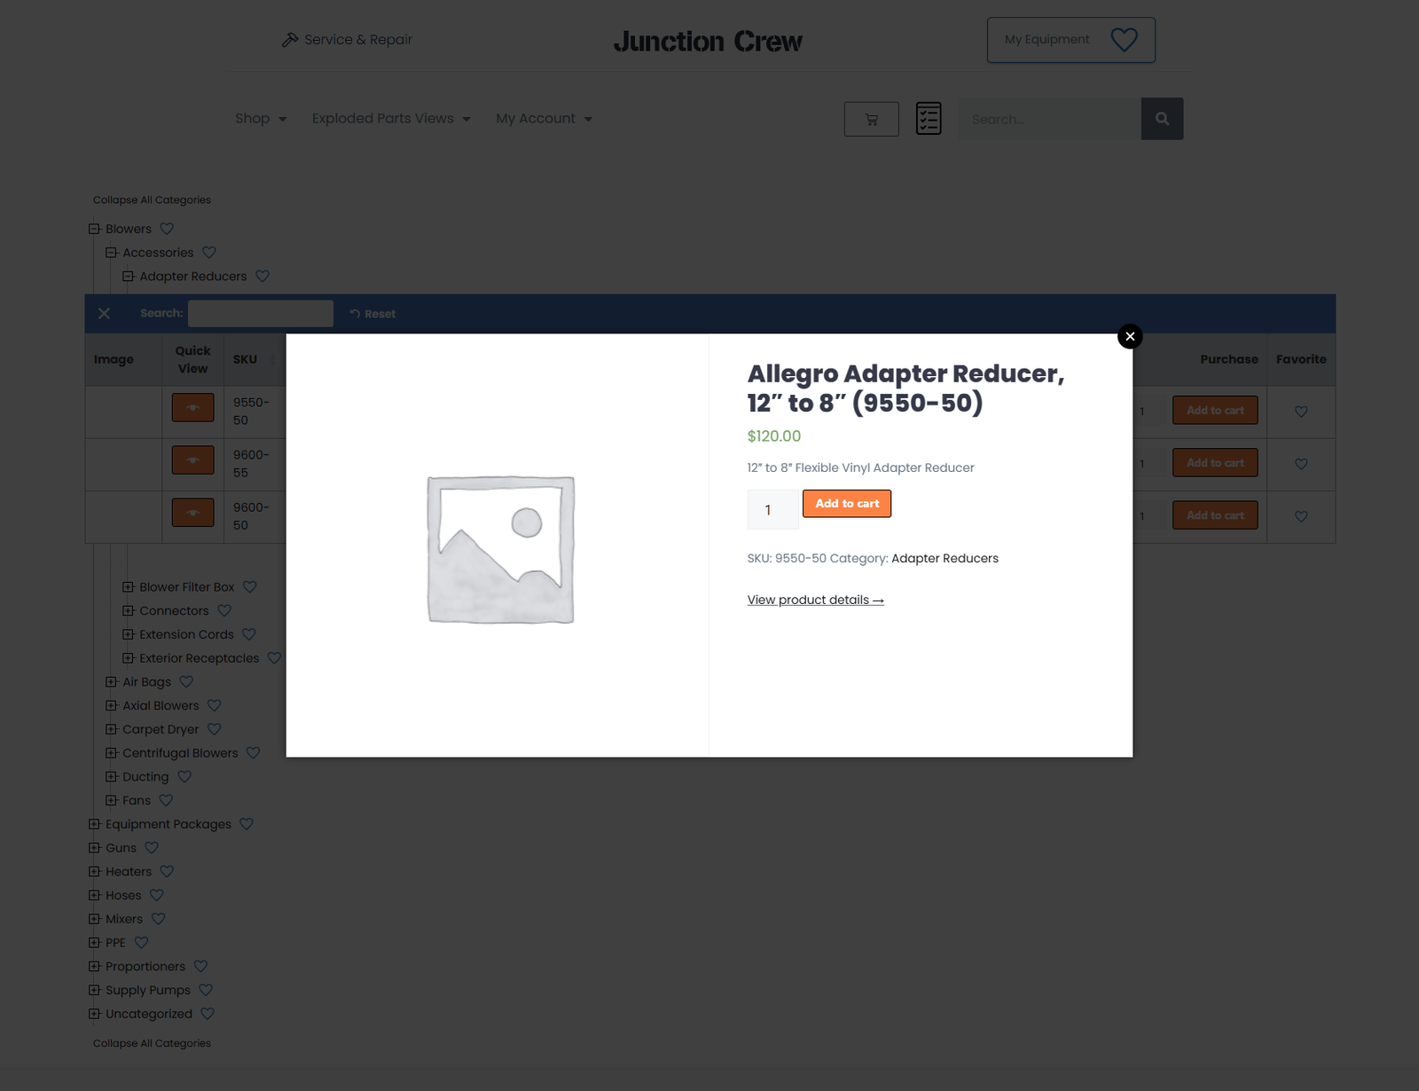Open the checklist icon beside the cart
Viewport: 1419px width, 1091px height.
(928, 119)
